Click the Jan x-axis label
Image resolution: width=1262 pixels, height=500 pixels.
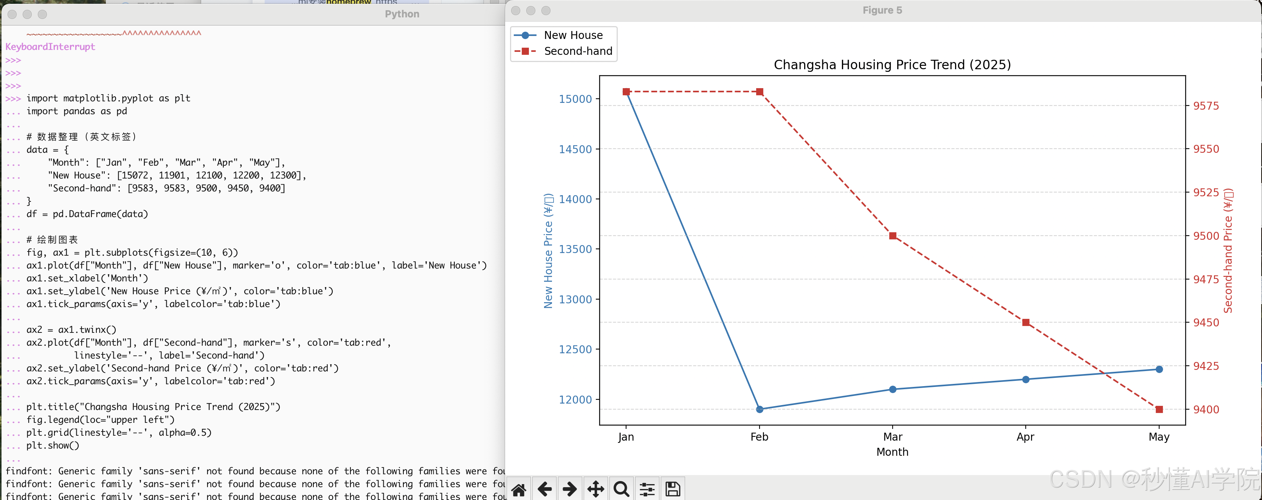point(626,437)
